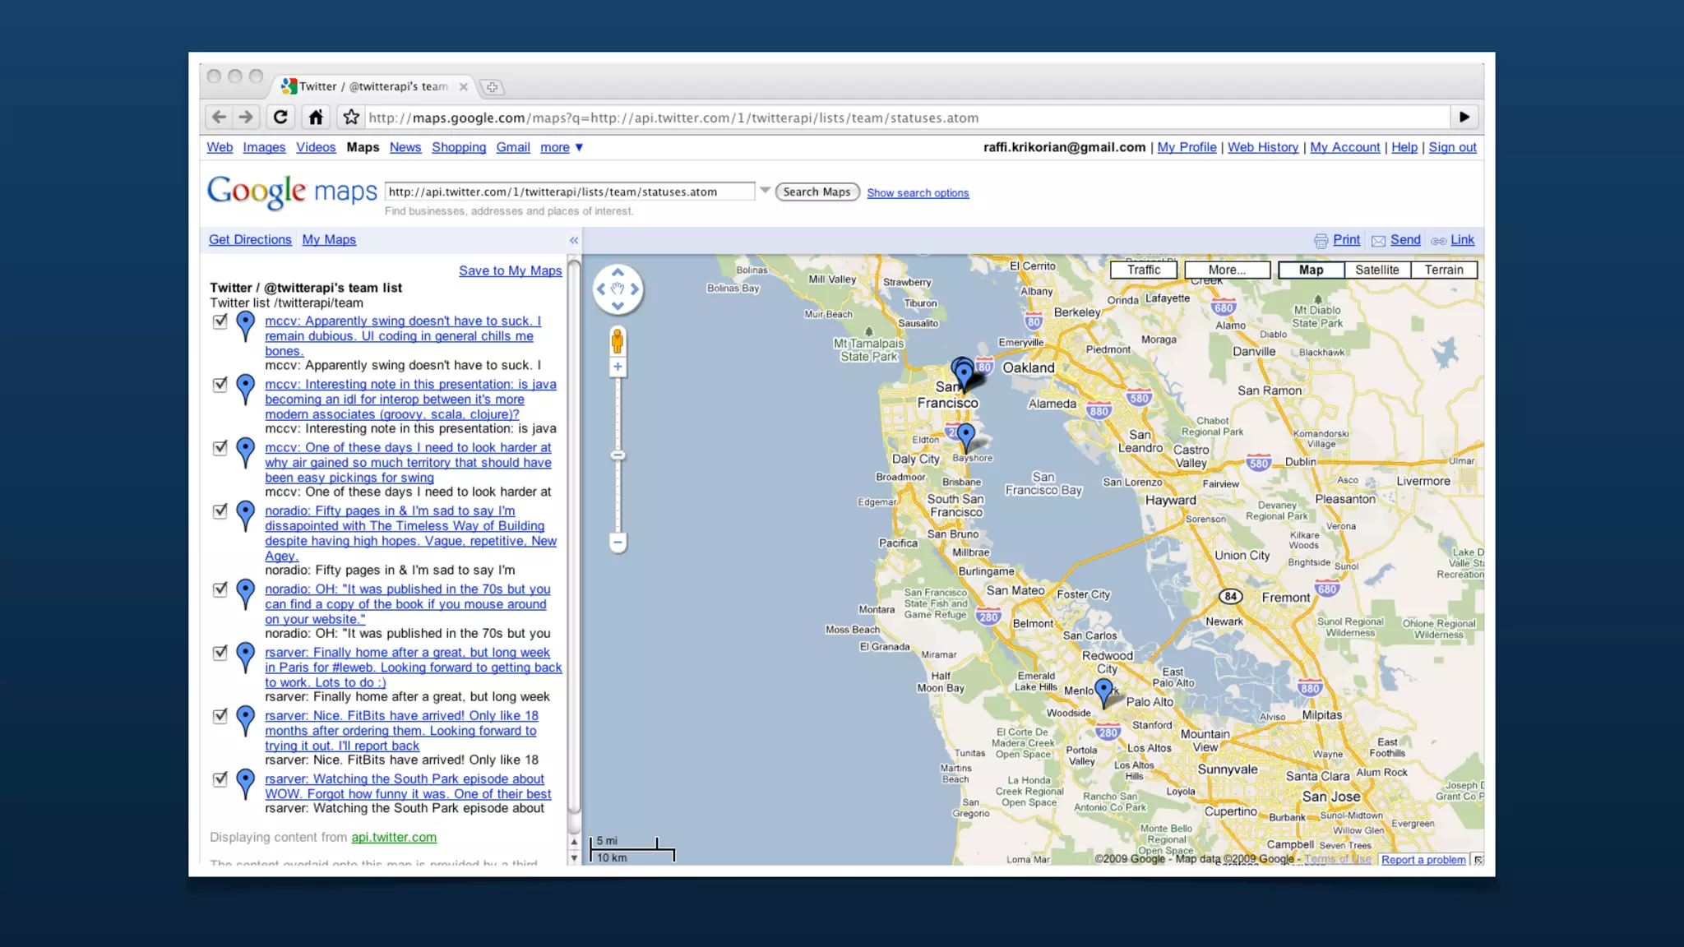The height and width of the screenshot is (947, 1684).
Task: Switch to the Terrain map view
Action: point(1444,270)
